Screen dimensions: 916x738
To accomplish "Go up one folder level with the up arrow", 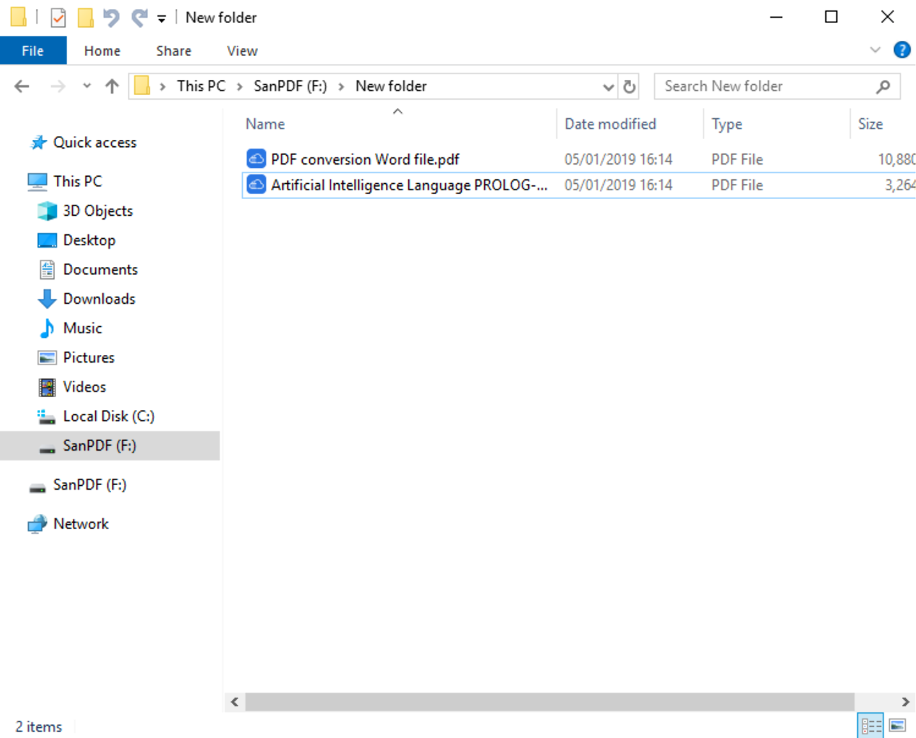I will [x=112, y=86].
